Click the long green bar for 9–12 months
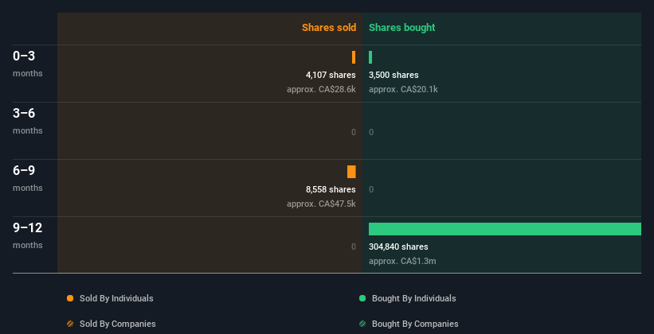 [x=505, y=229]
